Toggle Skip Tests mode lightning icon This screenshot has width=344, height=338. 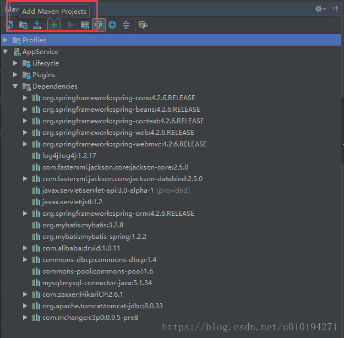point(112,25)
